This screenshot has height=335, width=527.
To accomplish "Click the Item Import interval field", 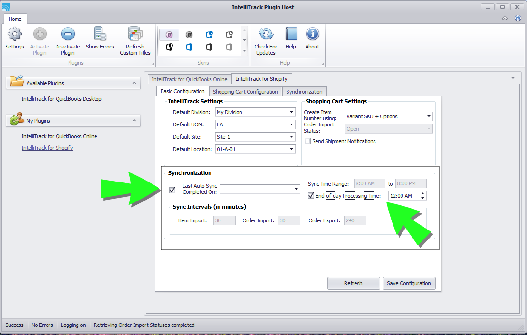I will click(x=224, y=220).
